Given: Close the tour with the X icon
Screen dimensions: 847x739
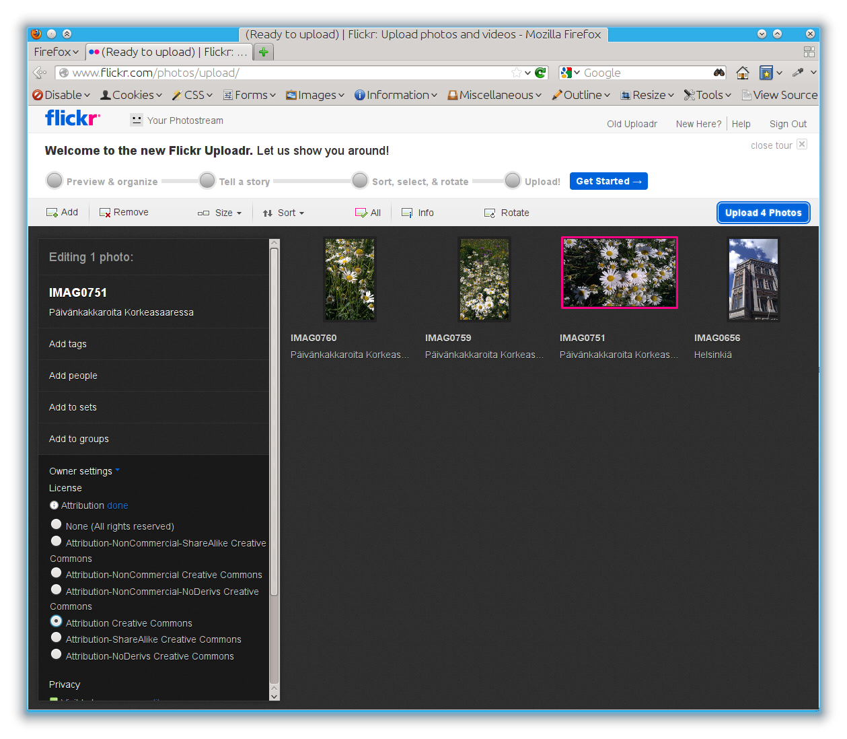Looking at the screenshot, I should [x=802, y=144].
